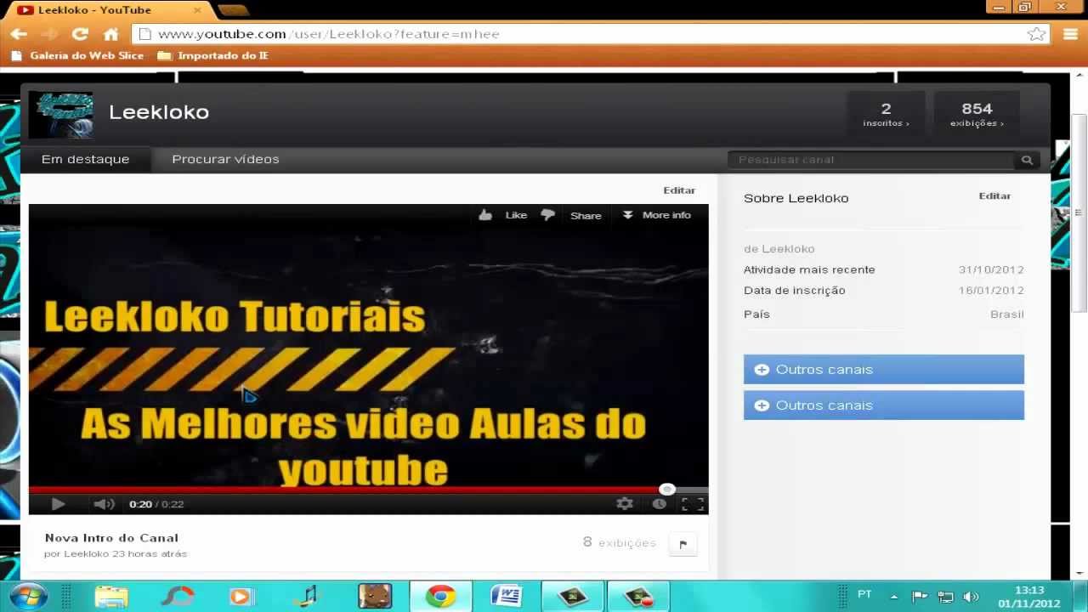Viewport: 1088px width, 612px height.
Task: Expand the first Outros canais section
Action: pos(884,370)
